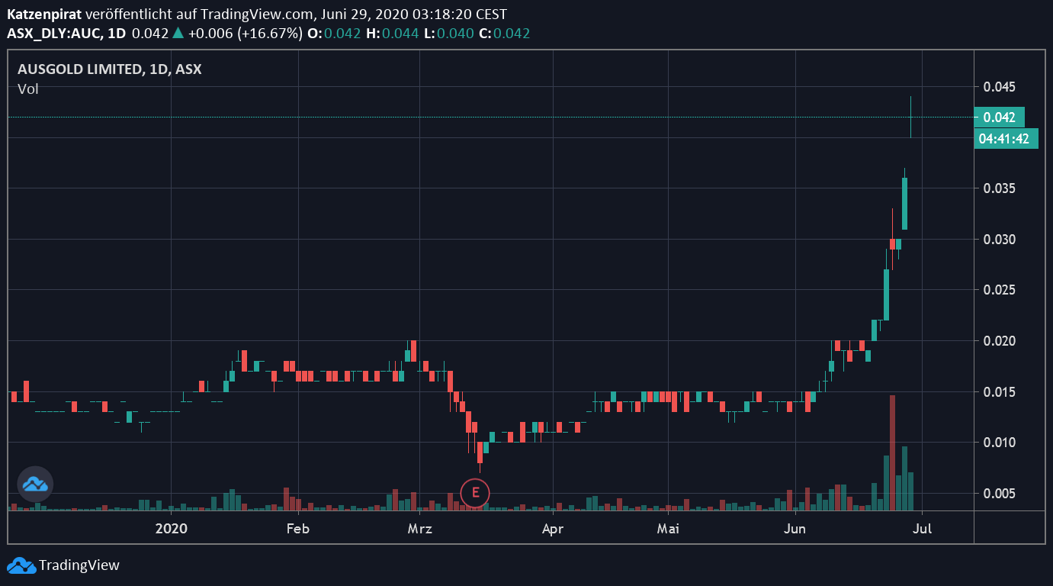1053x586 pixels.
Task: Click the Mai label on the time axis
Action: click(x=669, y=528)
